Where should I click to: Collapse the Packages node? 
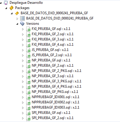pos(6,8)
